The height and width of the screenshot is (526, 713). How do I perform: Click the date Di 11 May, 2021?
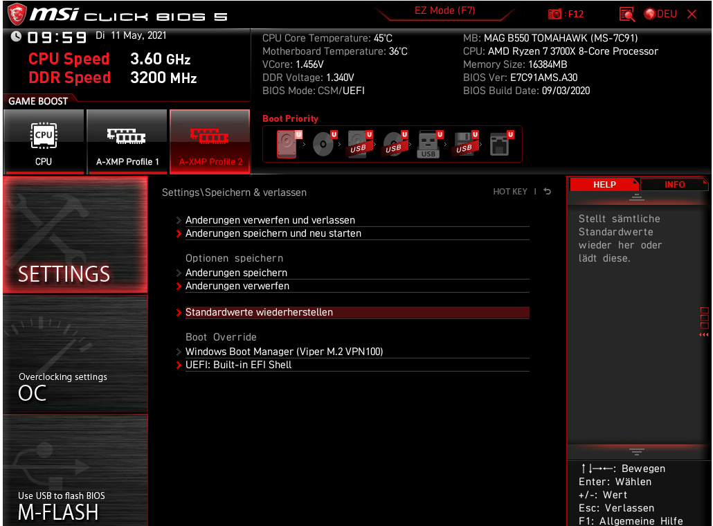point(131,35)
